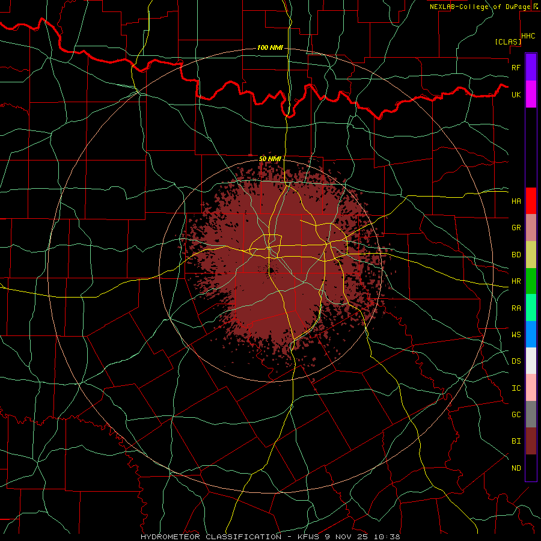This screenshot has width=541, height=541.
Task: Click the green HR legend swatch
Action: (x=531, y=281)
